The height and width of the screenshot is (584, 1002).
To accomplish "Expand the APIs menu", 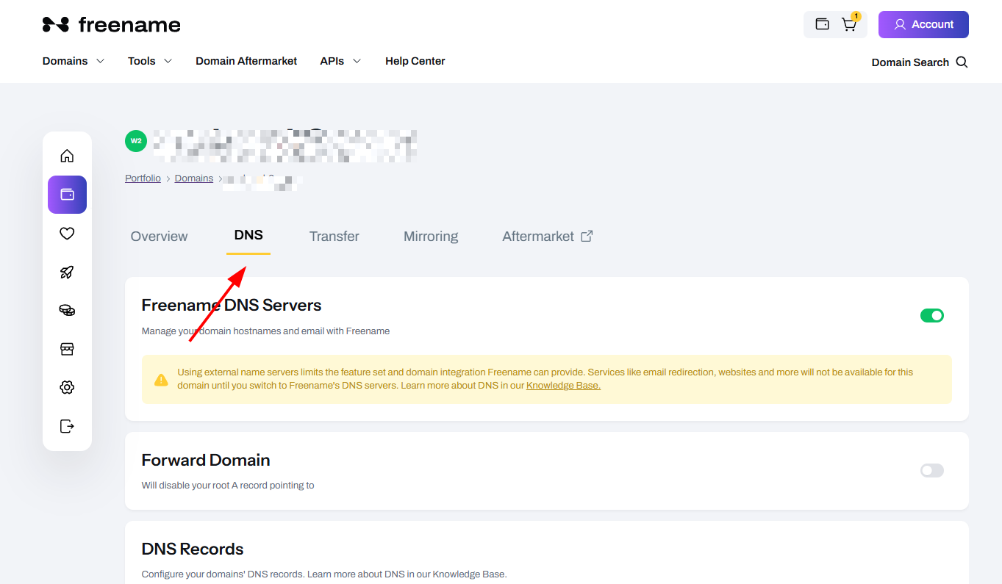I will [340, 61].
